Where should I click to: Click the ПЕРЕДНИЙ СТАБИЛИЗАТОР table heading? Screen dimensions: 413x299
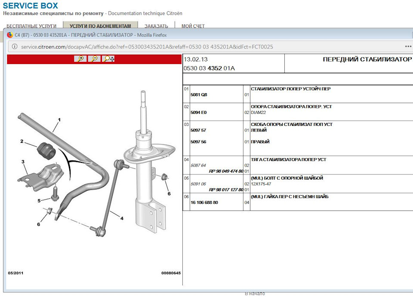[x=367, y=59]
